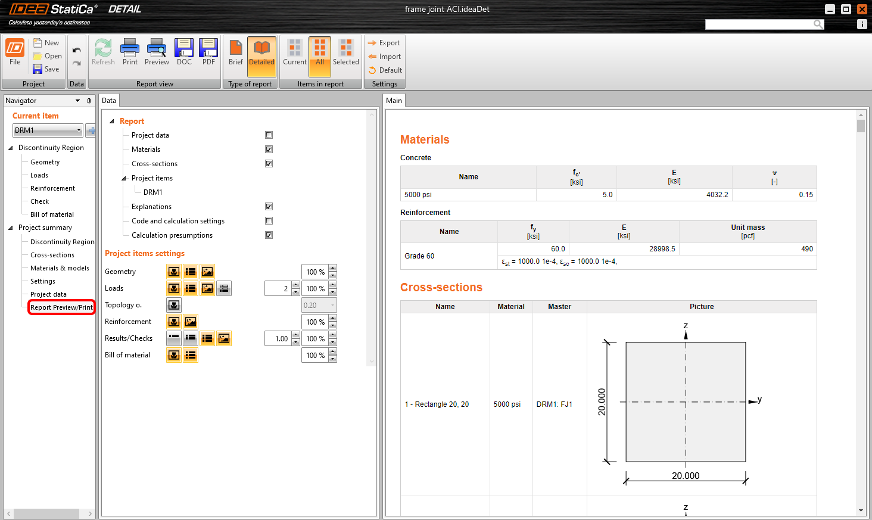Switch to the Data tab

pos(109,101)
